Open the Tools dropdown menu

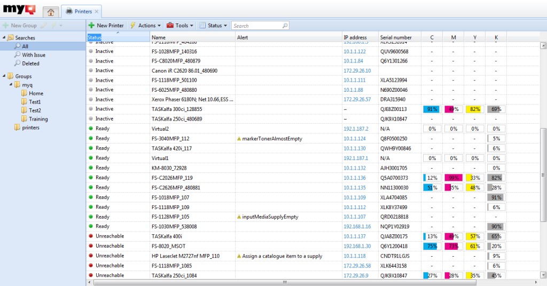[x=179, y=26]
